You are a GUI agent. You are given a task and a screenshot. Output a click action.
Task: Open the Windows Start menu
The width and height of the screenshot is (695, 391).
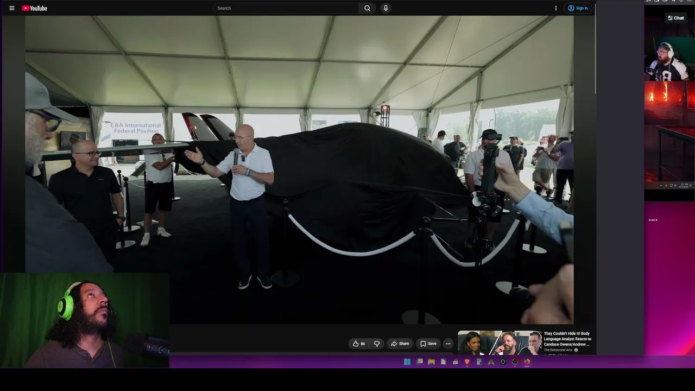coord(407,362)
